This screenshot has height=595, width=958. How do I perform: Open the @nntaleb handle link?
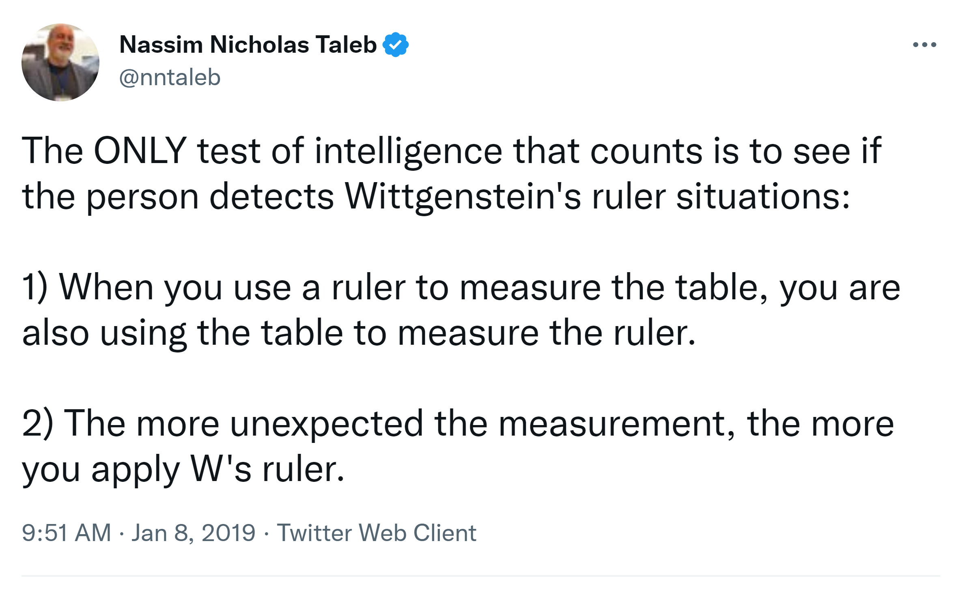pos(170,77)
